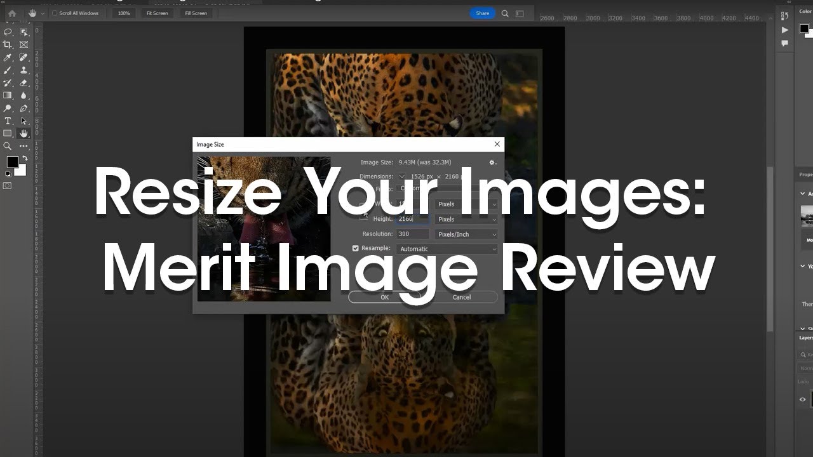Select the Pen tool

(24, 108)
